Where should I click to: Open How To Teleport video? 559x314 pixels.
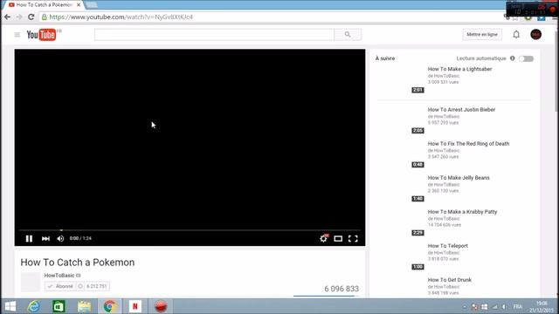tap(448, 246)
